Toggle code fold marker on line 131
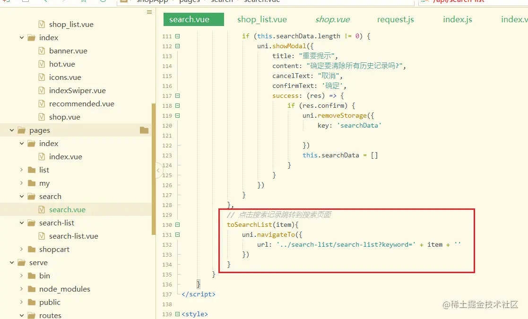 pyautogui.click(x=177, y=234)
